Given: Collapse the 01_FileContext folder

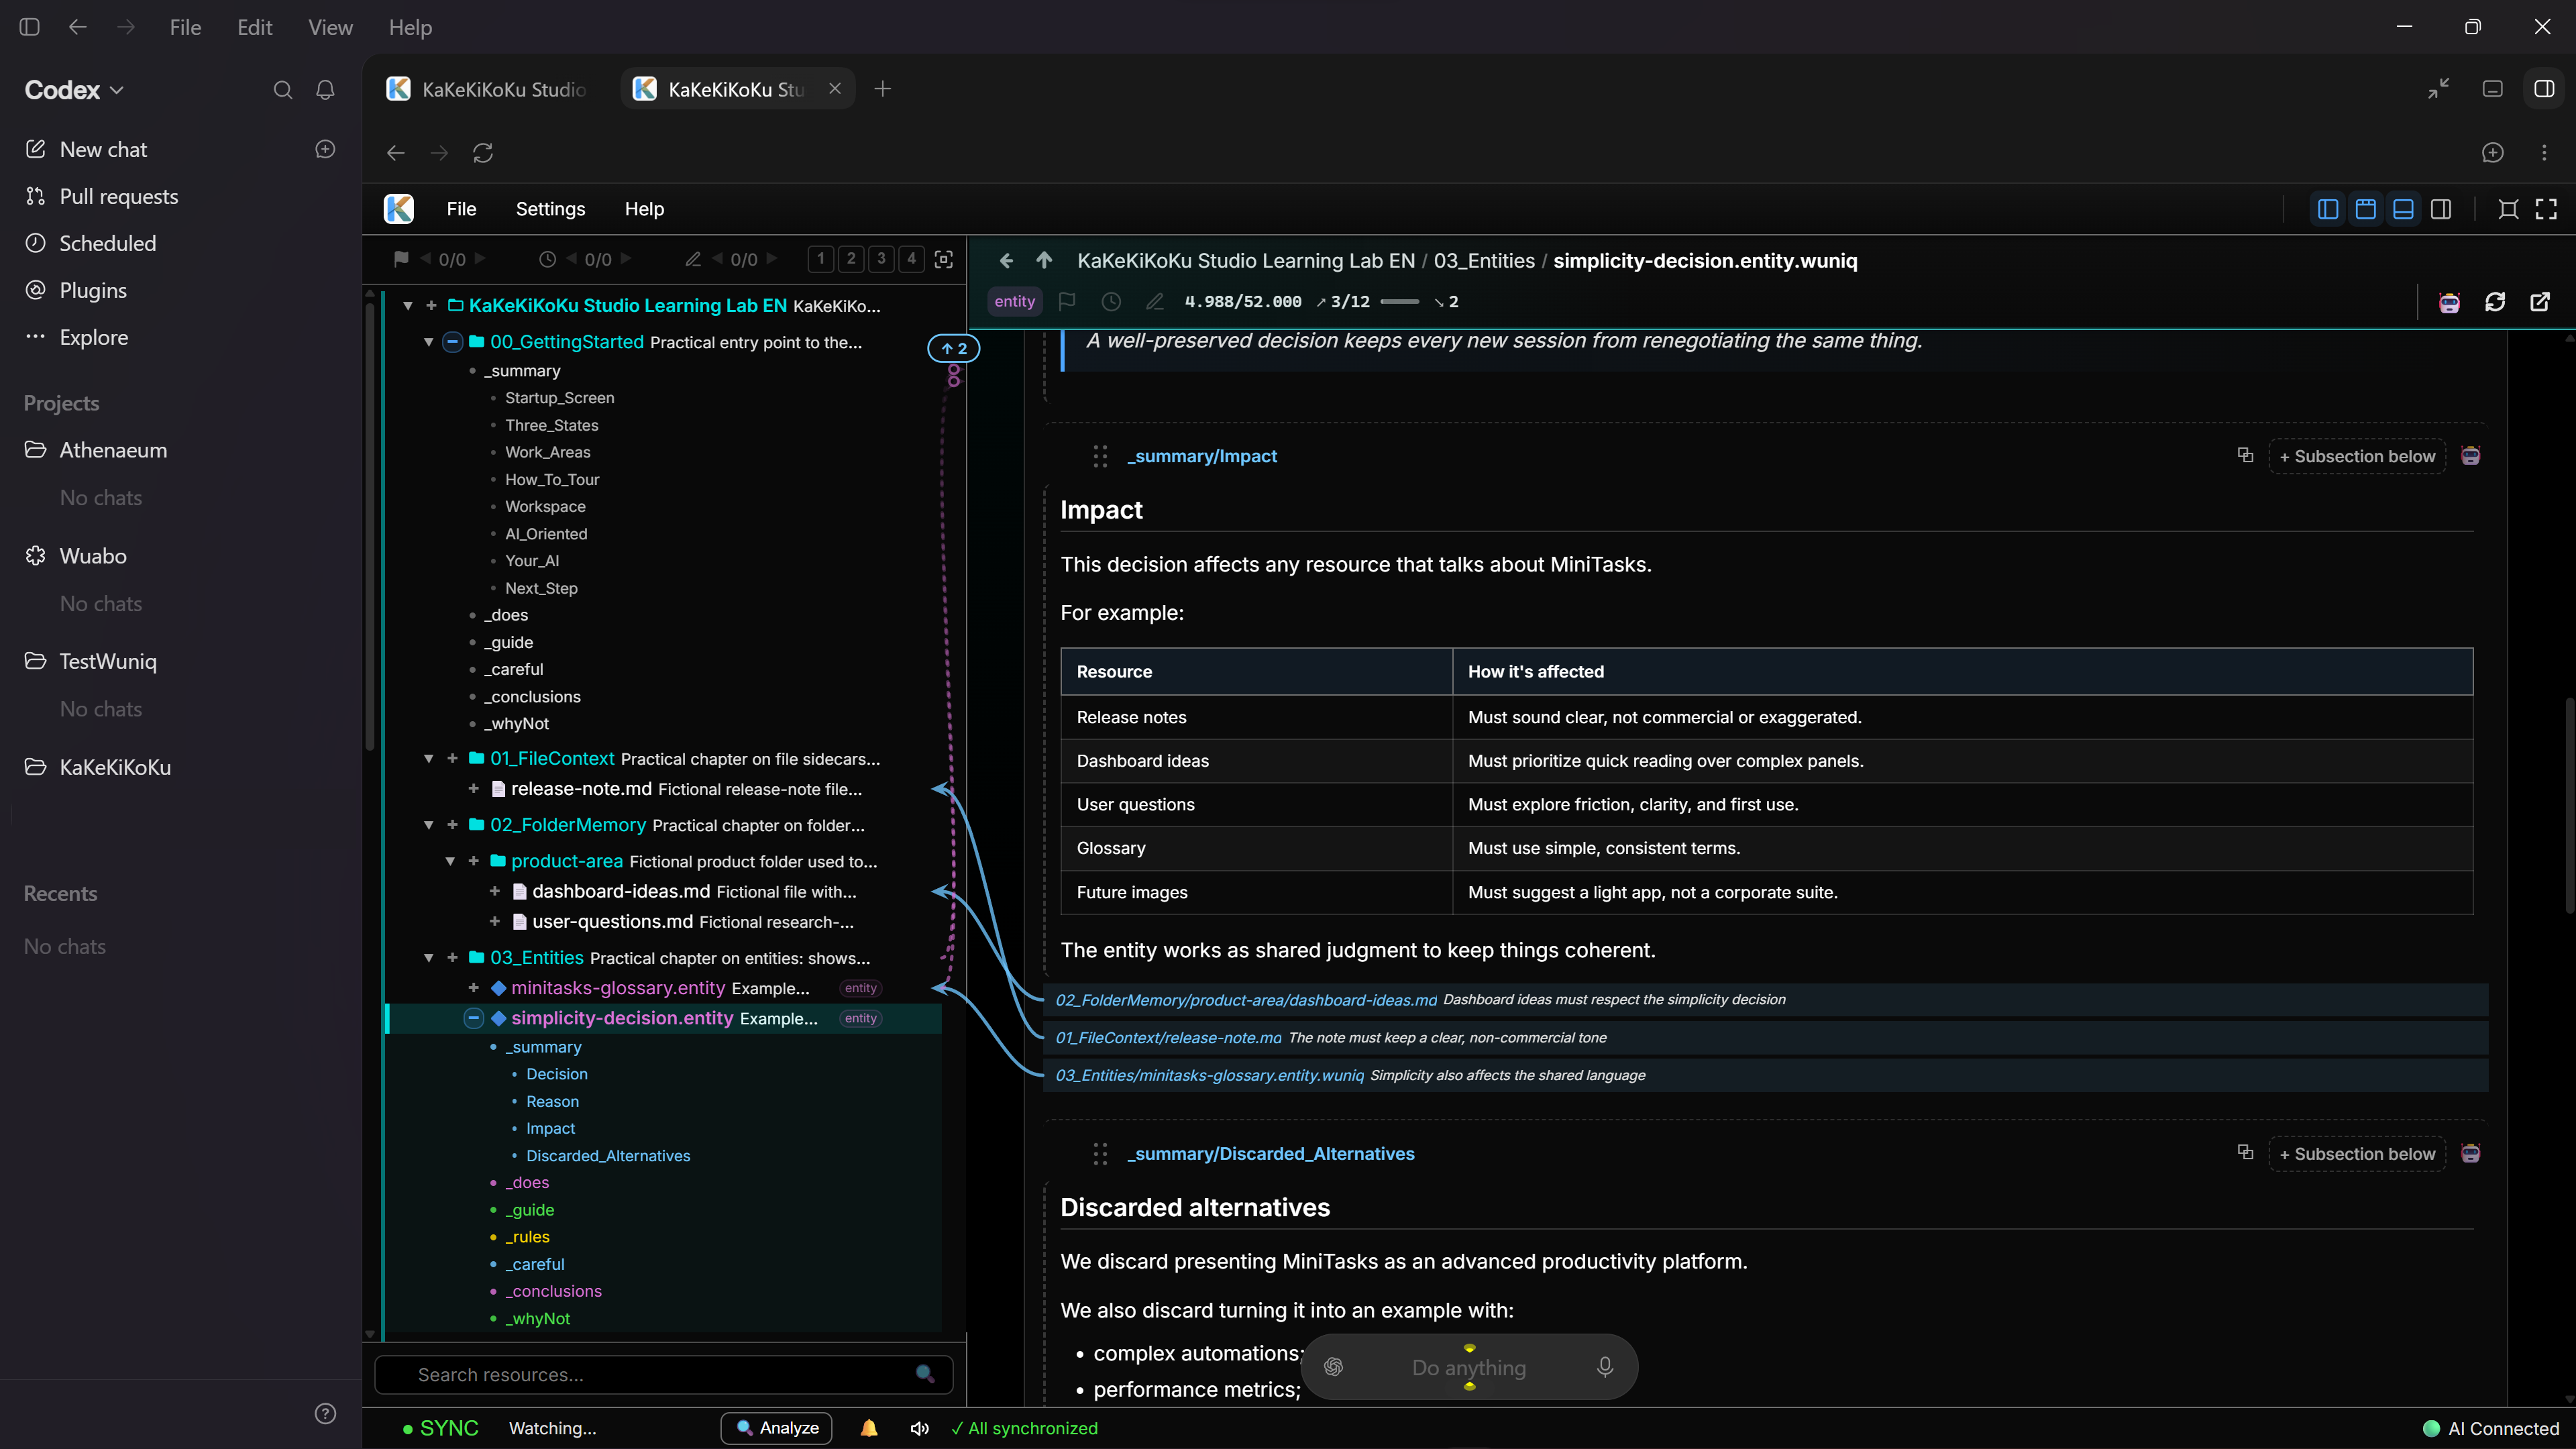Looking at the screenshot, I should pos(429,759).
